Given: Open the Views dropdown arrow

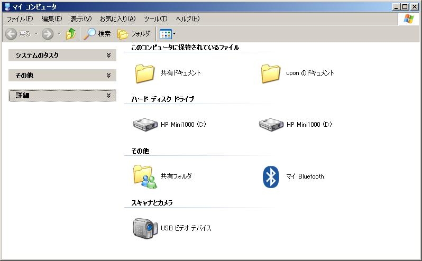Looking at the screenshot, I should pyautogui.click(x=174, y=34).
